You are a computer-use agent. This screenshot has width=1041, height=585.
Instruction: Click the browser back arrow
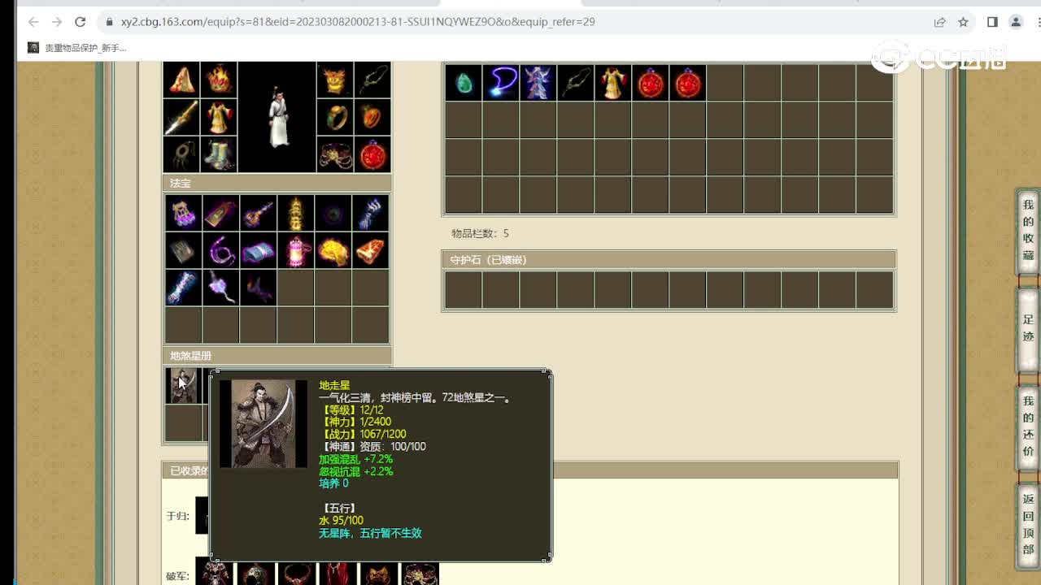pos(33,22)
